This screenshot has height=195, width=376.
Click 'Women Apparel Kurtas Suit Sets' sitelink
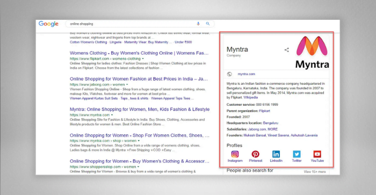[94, 98]
